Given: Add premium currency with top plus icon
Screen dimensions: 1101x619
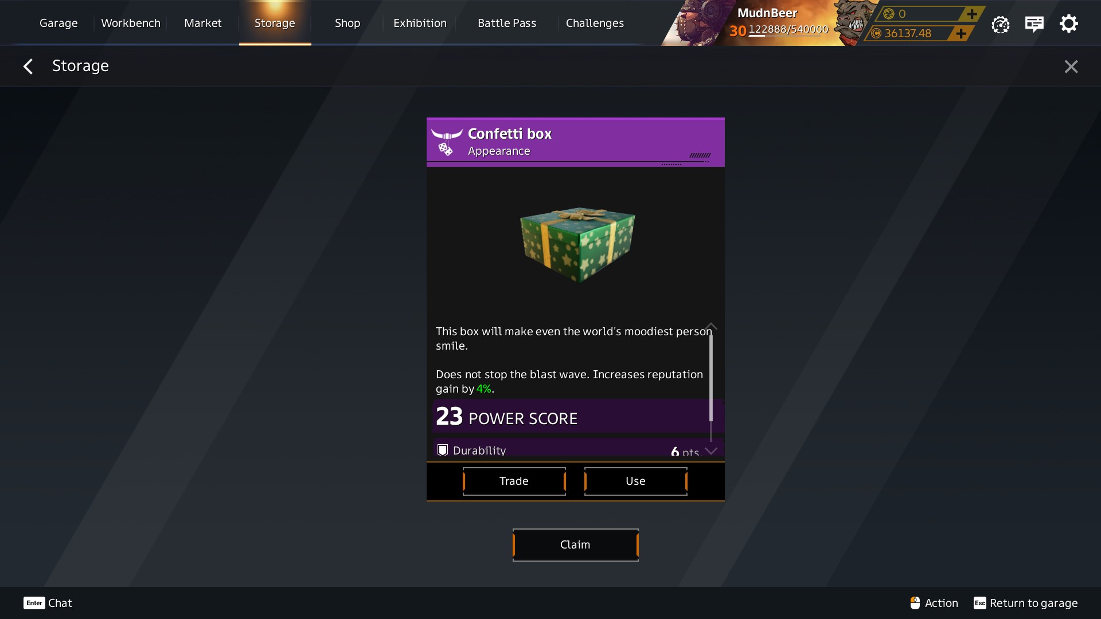Looking at the screenshot, I should click(971, 14).
